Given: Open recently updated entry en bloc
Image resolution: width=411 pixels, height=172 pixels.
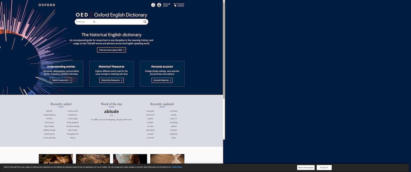Looking at the screenshot, I should [x=150, y=126].
